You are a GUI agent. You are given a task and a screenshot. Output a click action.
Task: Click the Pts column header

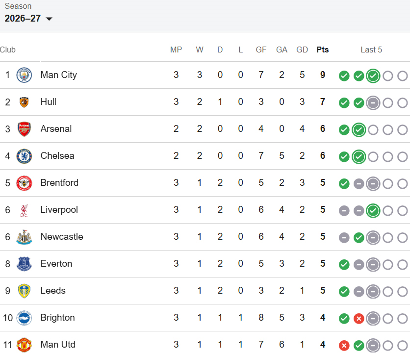[322, 50]
